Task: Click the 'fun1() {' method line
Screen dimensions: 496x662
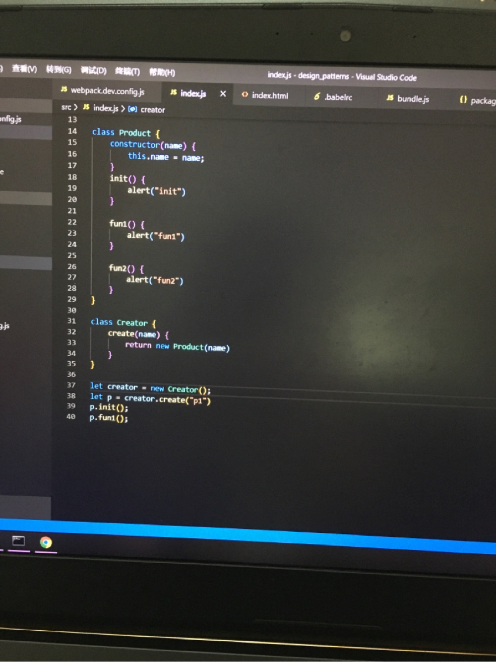Action: (x=127, y=224)
